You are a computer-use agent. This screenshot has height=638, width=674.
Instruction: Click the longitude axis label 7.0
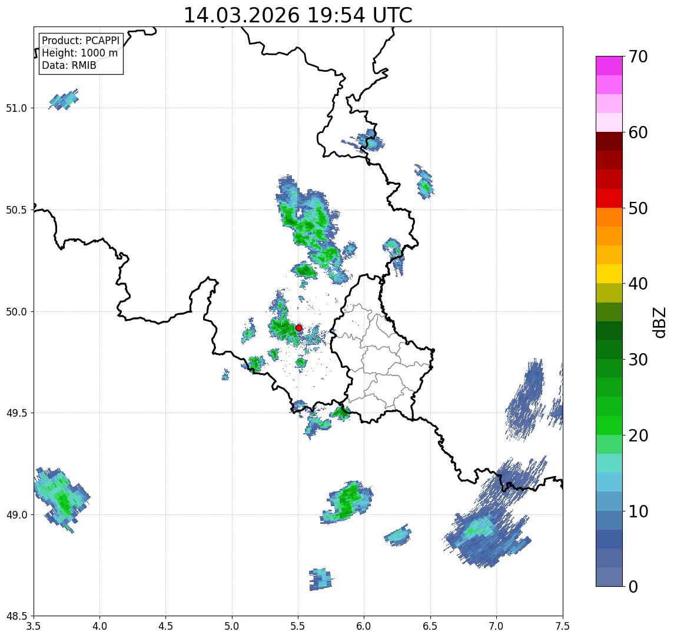click(x=496, y=626)
